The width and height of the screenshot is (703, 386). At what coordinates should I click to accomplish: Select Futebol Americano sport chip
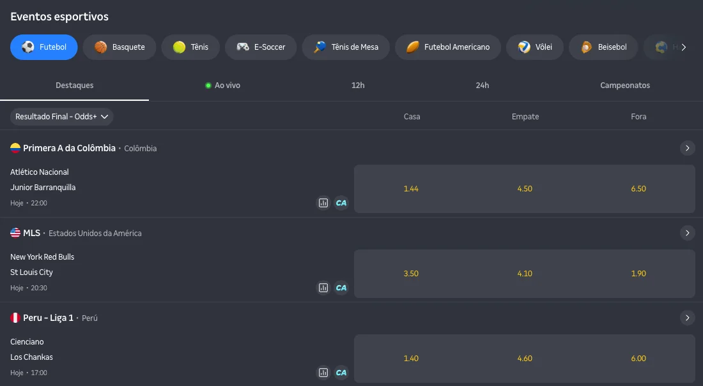[x=448, y=47]
